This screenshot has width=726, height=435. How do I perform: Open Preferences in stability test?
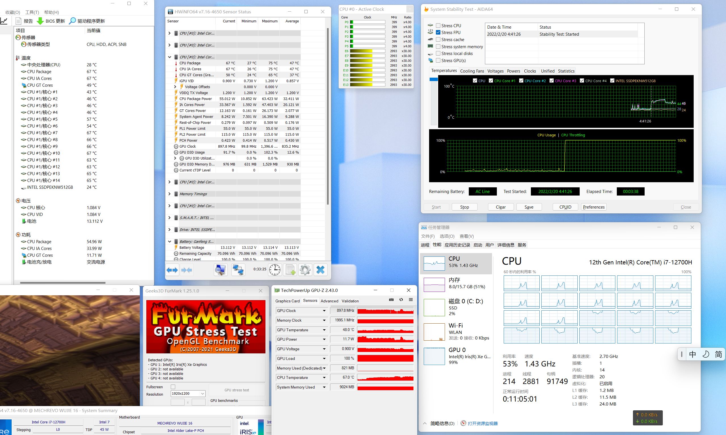pyautogui.click(x=594, y=207)
